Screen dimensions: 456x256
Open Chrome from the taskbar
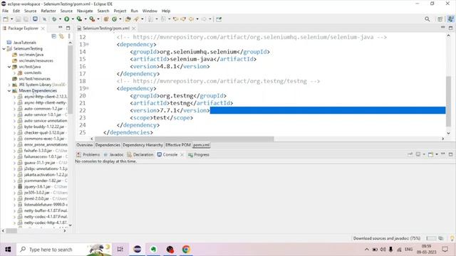(x=186, y=250)
